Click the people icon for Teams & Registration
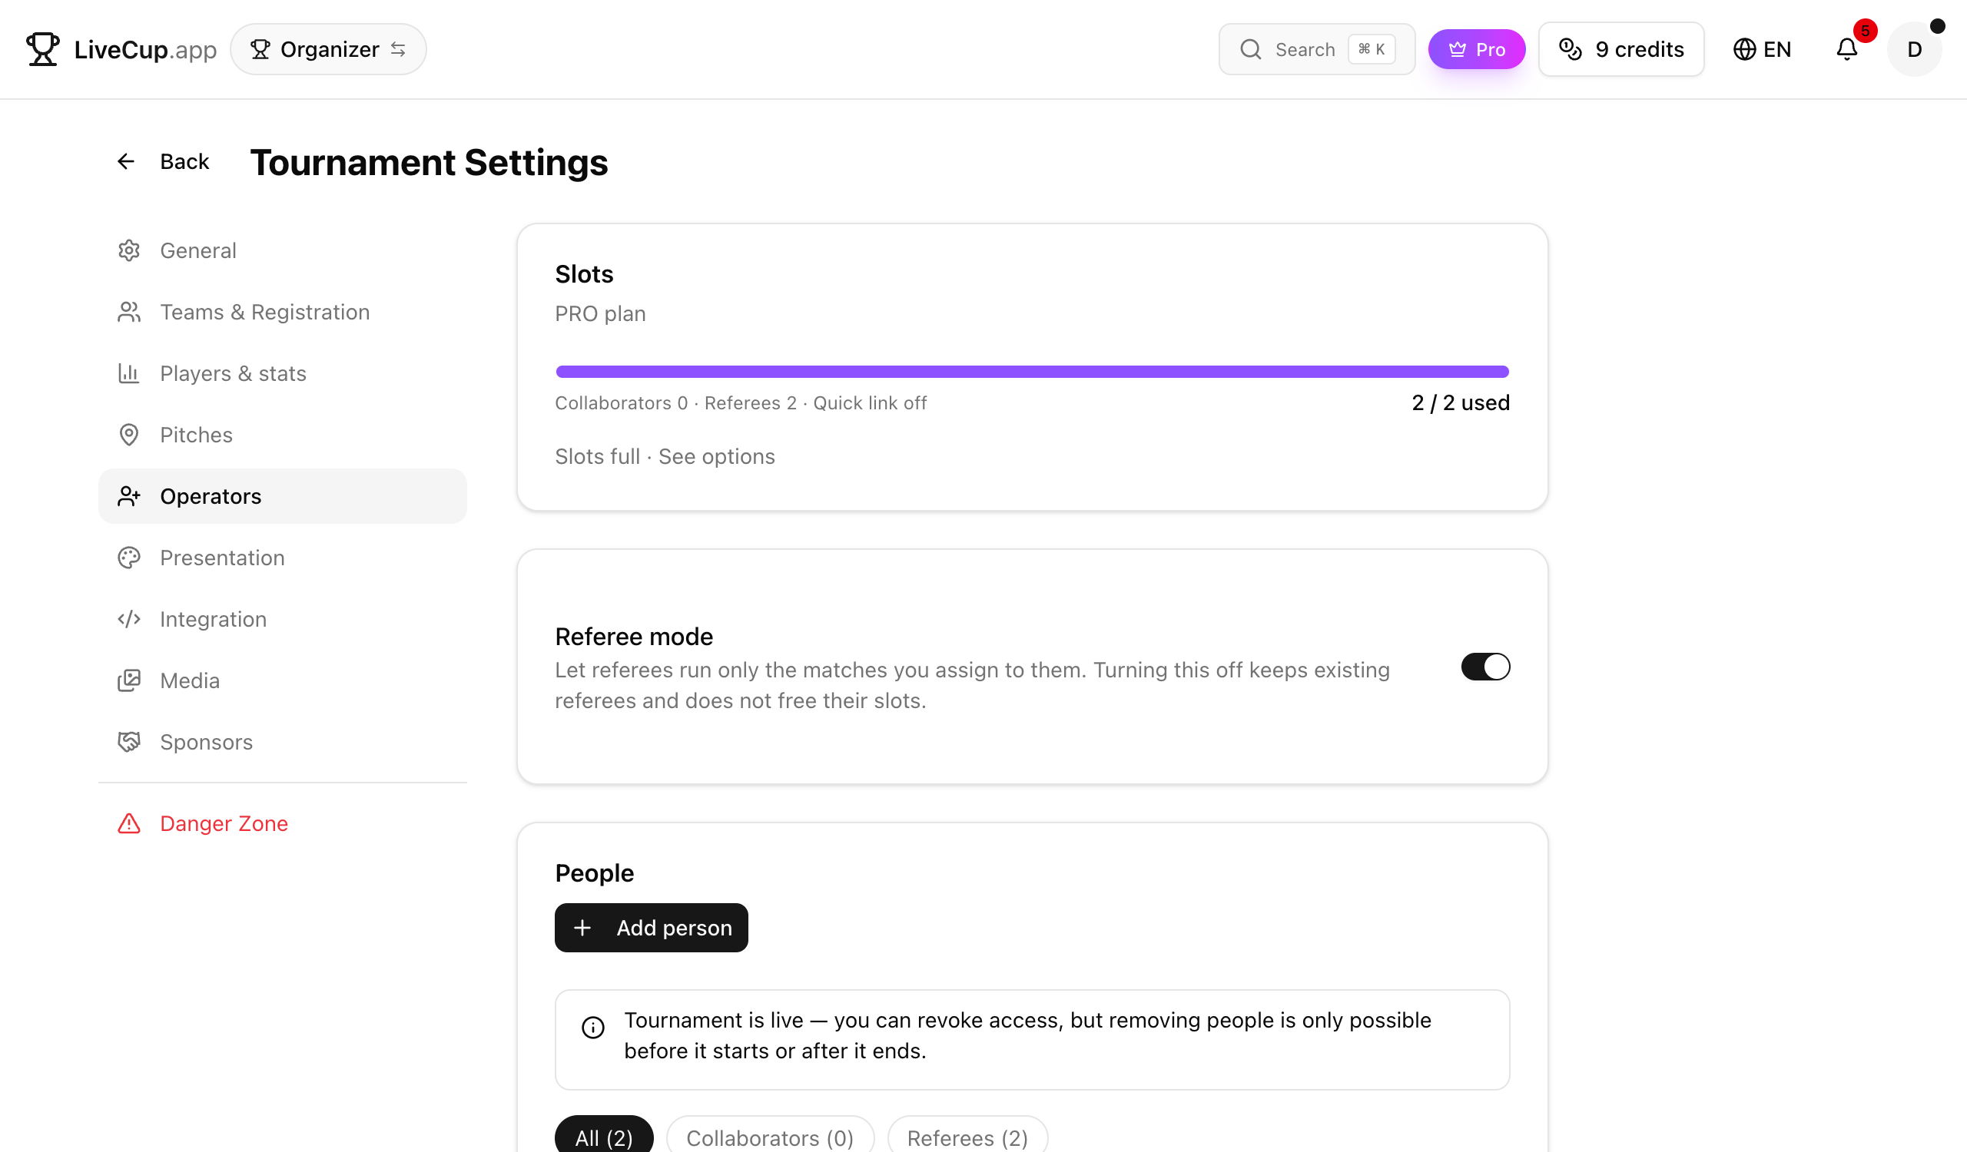The height and width of the screenshot is (1152, 1967). [x=129, y=312]
